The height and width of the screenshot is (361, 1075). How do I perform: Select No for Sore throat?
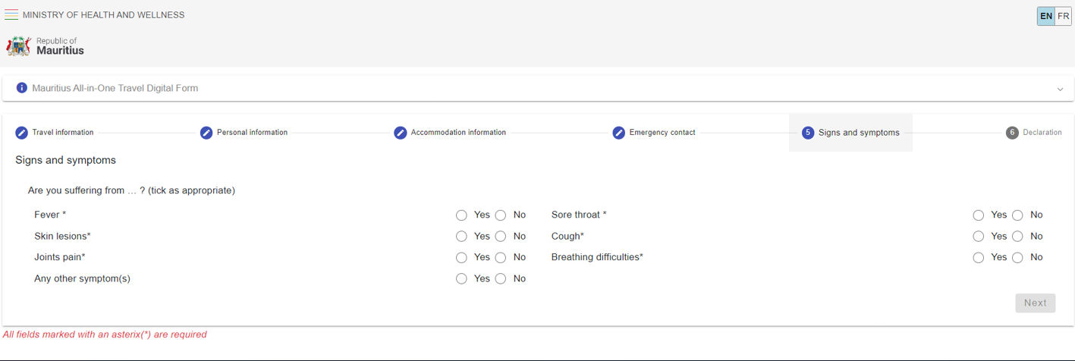[x=1017, y=215]
